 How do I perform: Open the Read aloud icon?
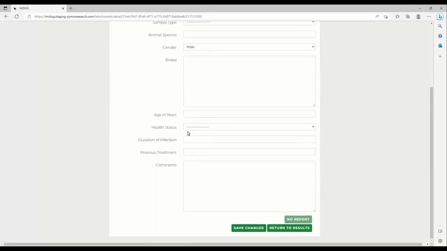pos(377,16)
